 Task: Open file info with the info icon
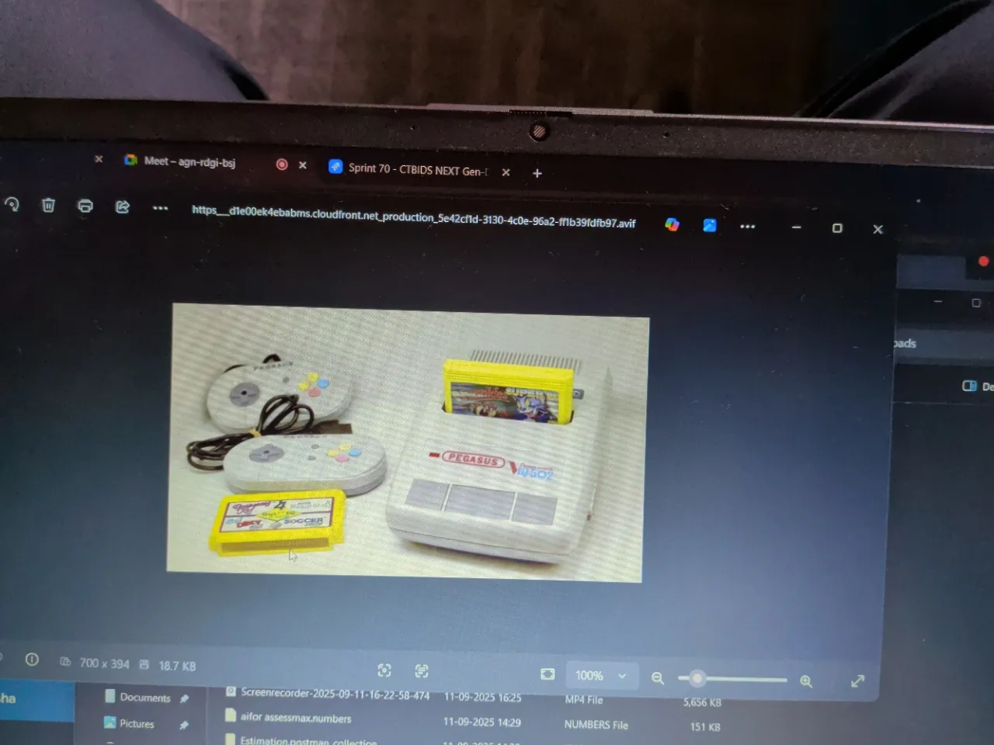point(32,660)
